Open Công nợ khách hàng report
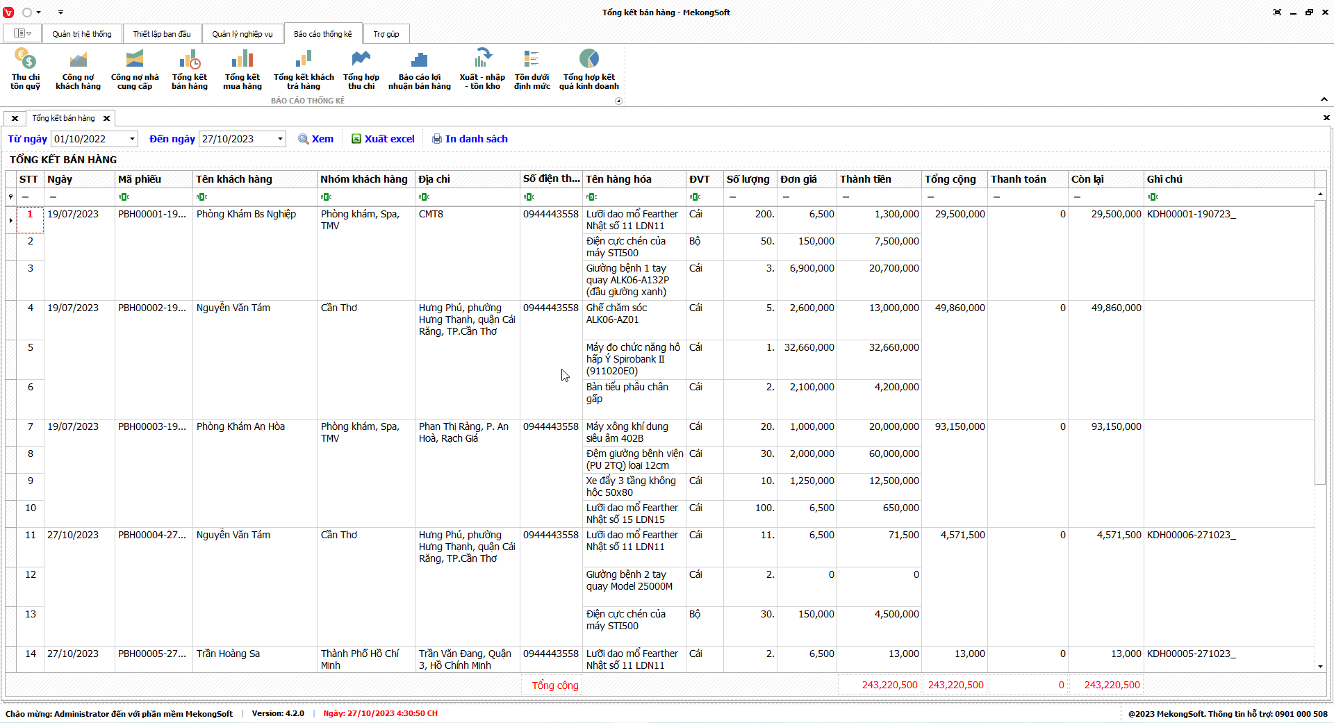1334x723 pixels. (x=78, y=69)
